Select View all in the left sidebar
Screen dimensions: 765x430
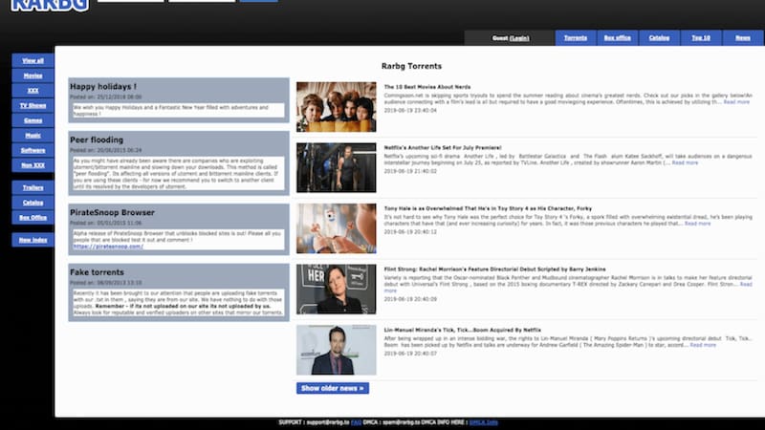click(33, 60)
